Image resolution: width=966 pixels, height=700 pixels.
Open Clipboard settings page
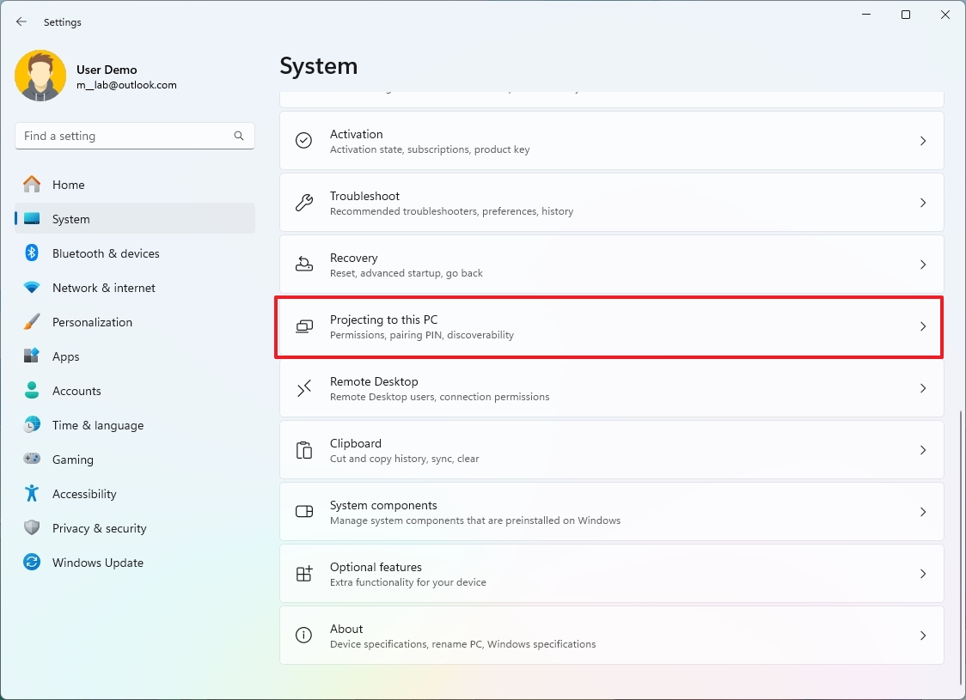[x=612, y=450]
